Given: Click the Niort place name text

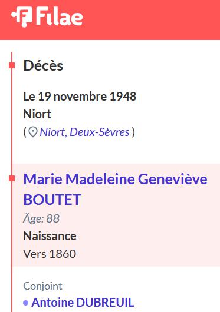Looking at the screenshot, I should [37, 114].
